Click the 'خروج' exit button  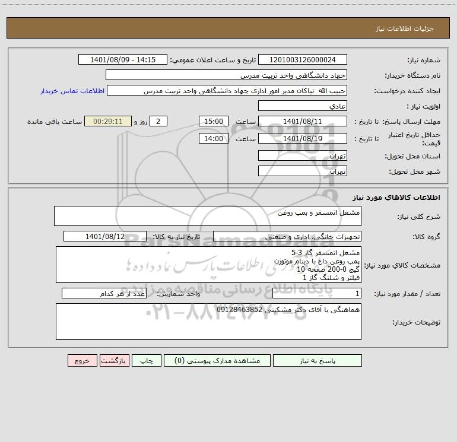[x=82, y=361]
